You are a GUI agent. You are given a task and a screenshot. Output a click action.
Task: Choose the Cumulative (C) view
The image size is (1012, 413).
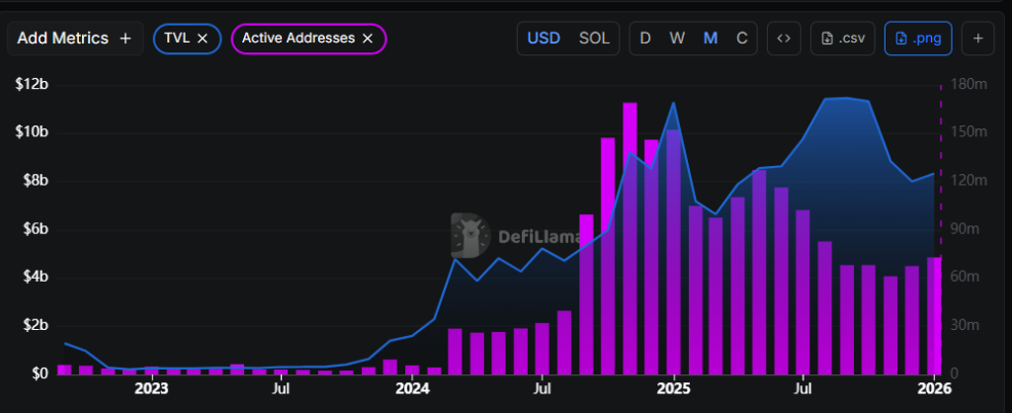[741, 39]
